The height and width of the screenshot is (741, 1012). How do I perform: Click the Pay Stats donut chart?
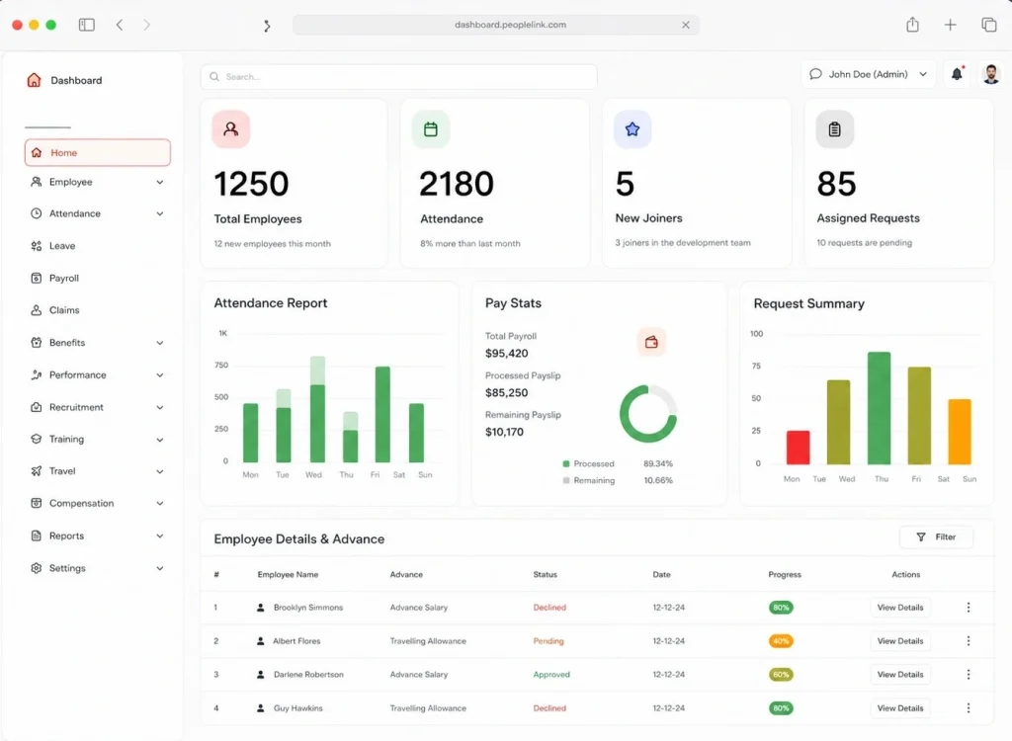pyautogui.click(x=648, y=414)
